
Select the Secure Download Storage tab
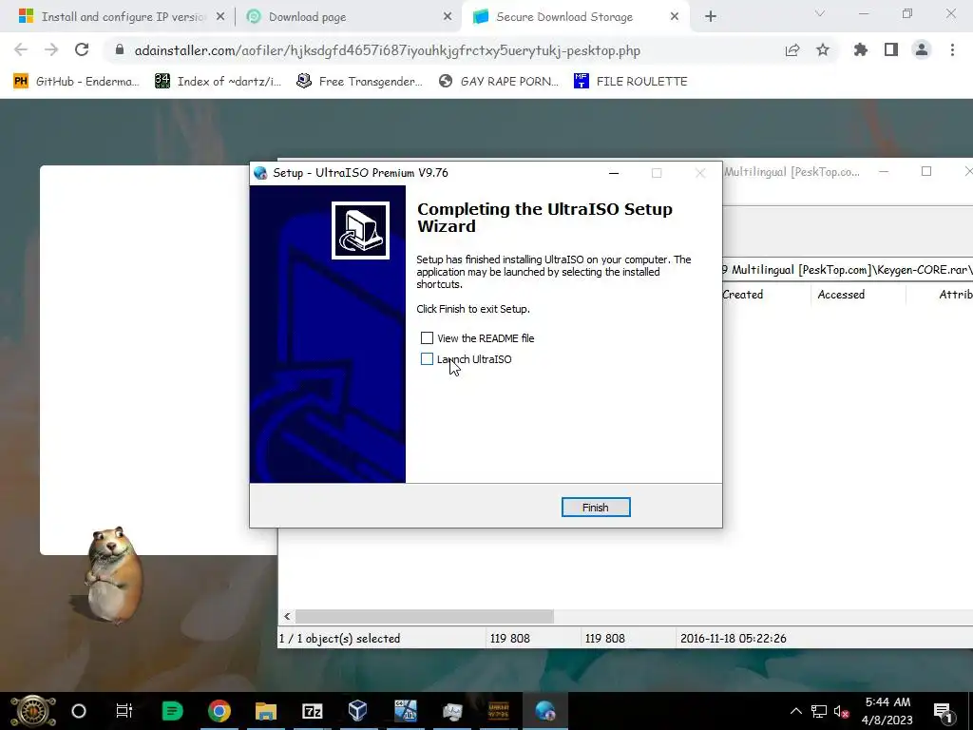(564, 17)
